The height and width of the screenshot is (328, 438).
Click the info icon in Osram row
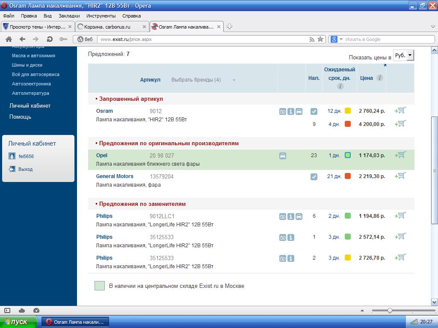(291, 111)
